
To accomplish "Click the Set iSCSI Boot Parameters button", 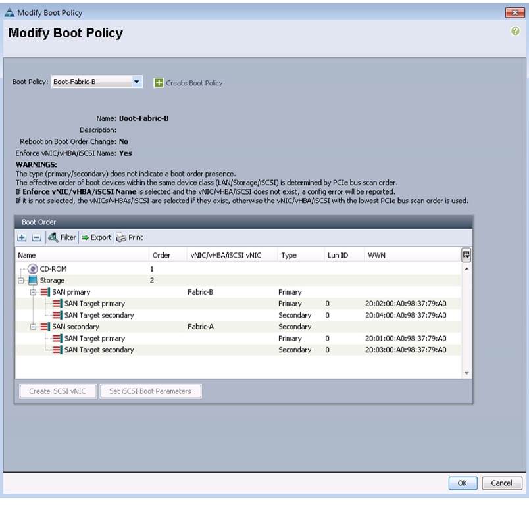I will (x=150, y=391).
